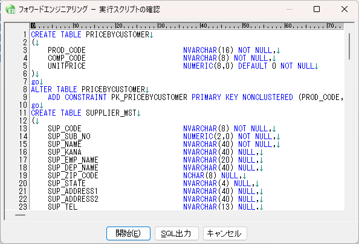Click SUP_STATE column name

coord(66,183)
